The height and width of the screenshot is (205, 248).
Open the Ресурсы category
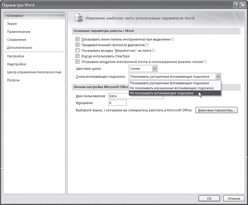[34, 80]
